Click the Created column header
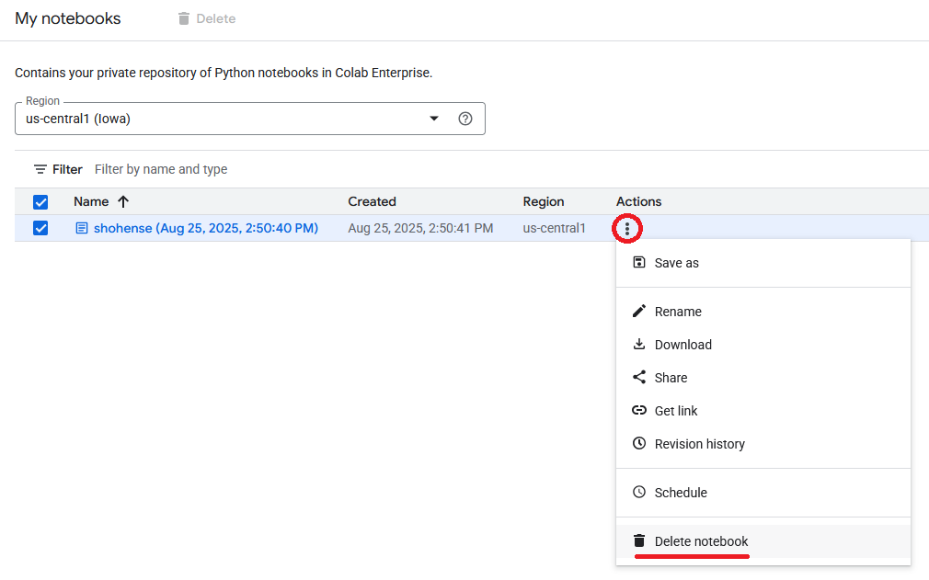 pyautogui.click(x=372, y=201)
